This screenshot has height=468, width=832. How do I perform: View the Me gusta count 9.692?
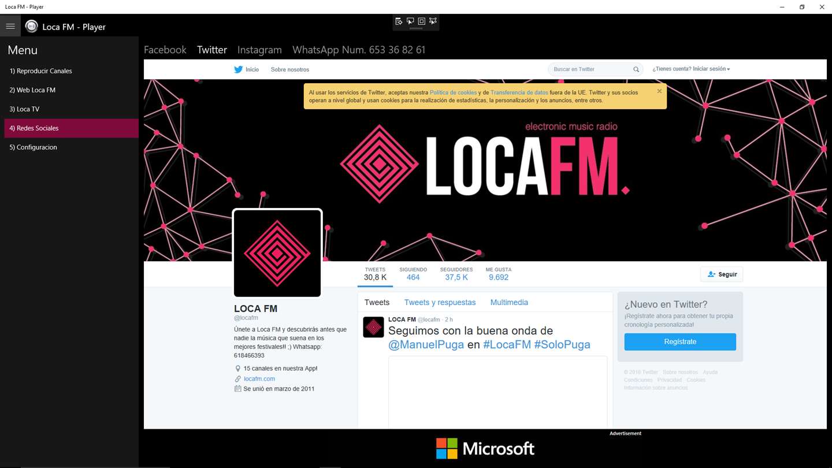coord(499,274)
